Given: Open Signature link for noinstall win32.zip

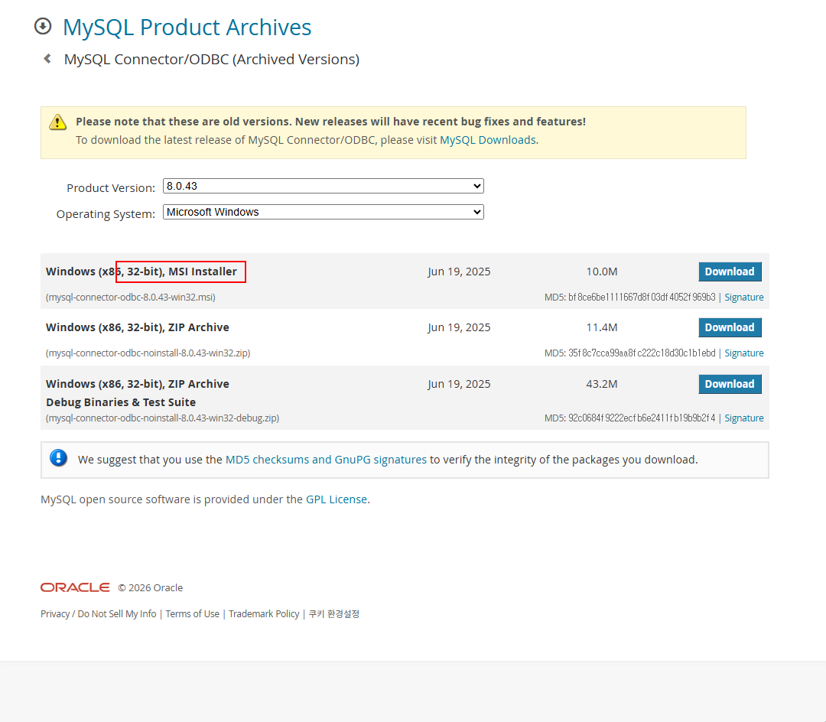Looking at the screenshot, I should point(744,353).
